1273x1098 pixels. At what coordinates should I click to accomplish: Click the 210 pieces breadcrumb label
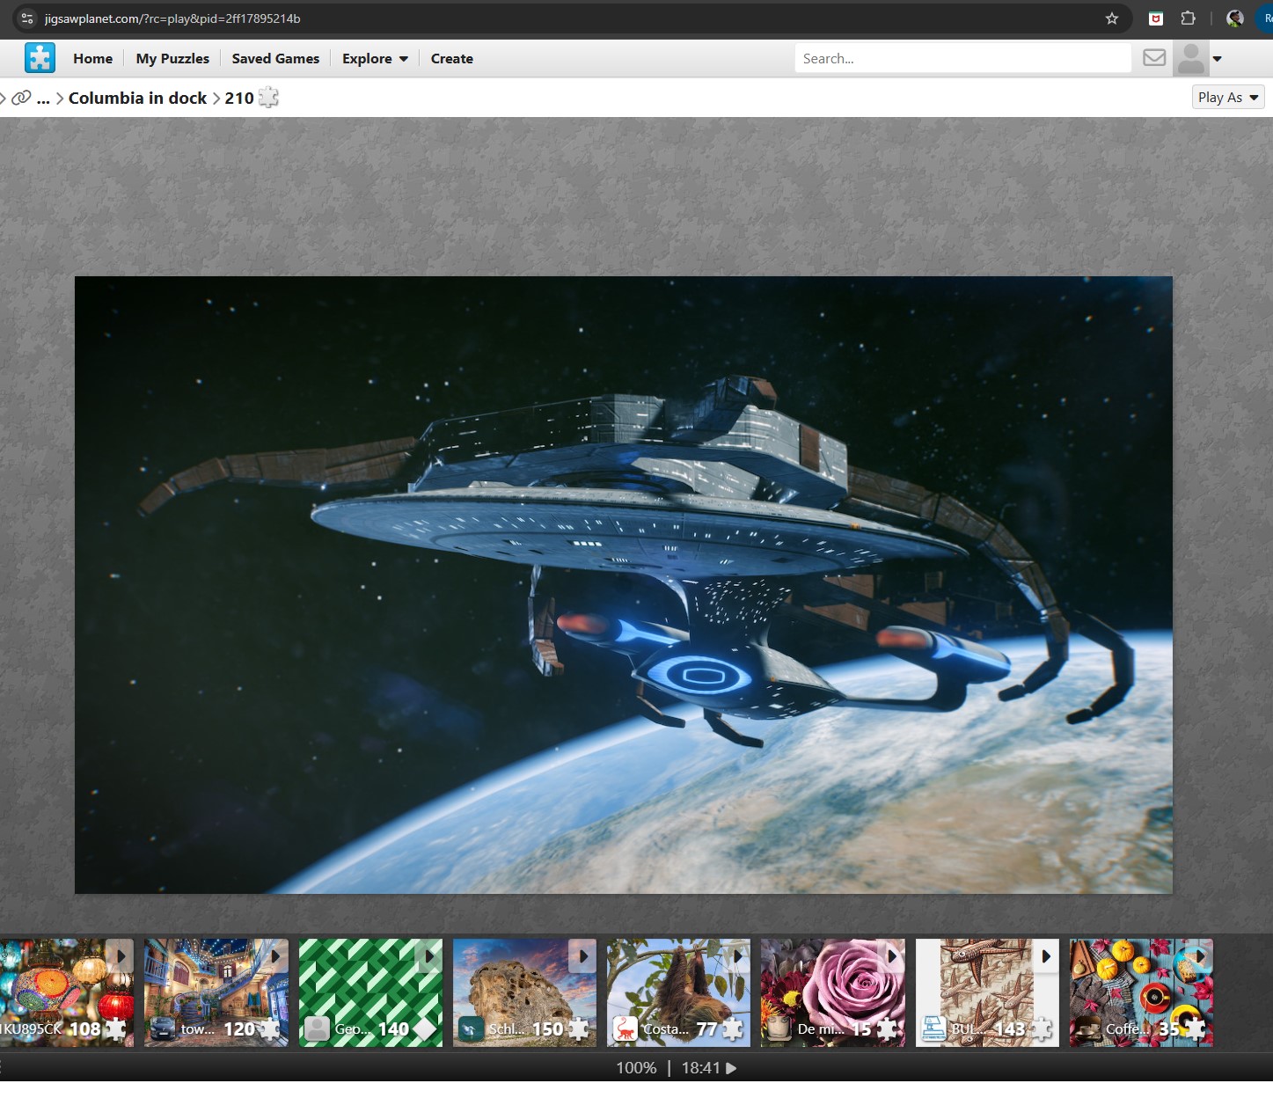point(239,98)
